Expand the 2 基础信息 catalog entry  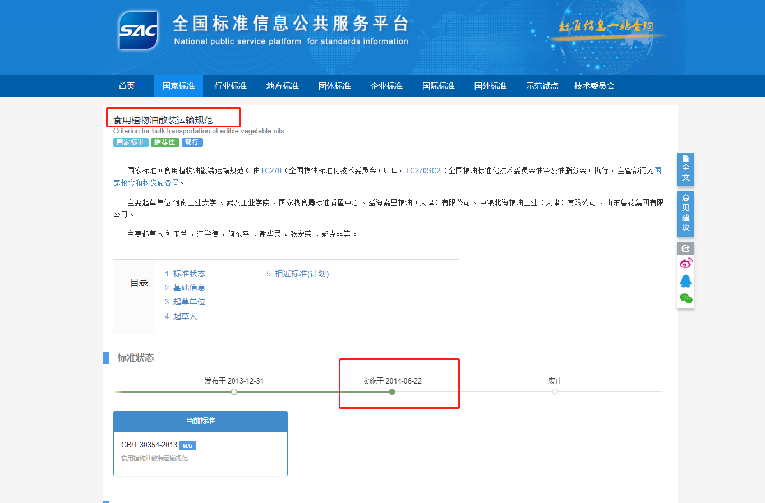coord(184,287)
